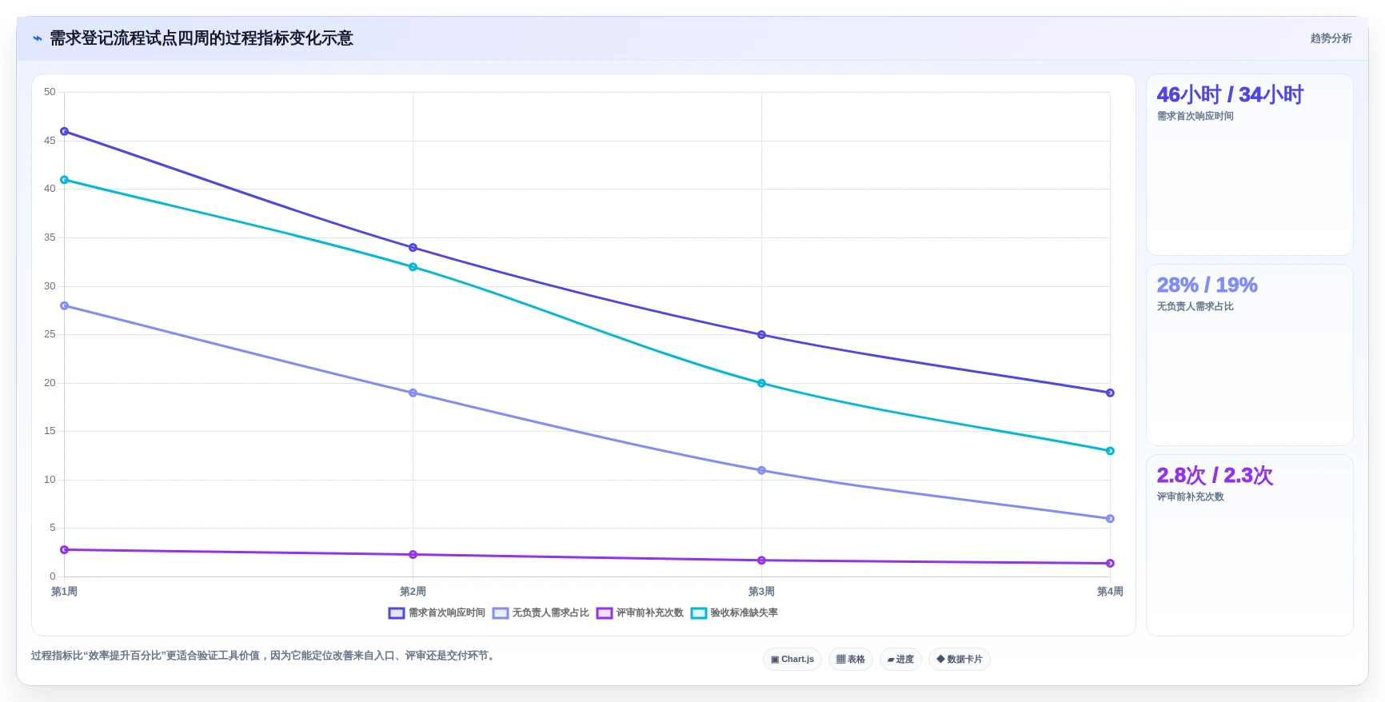Image resolution: width=1385 pixels, height=702 pixels.
Task: Open the 2.8次 / 2.3次 supplement count card
Action: tap(1249, 545)
